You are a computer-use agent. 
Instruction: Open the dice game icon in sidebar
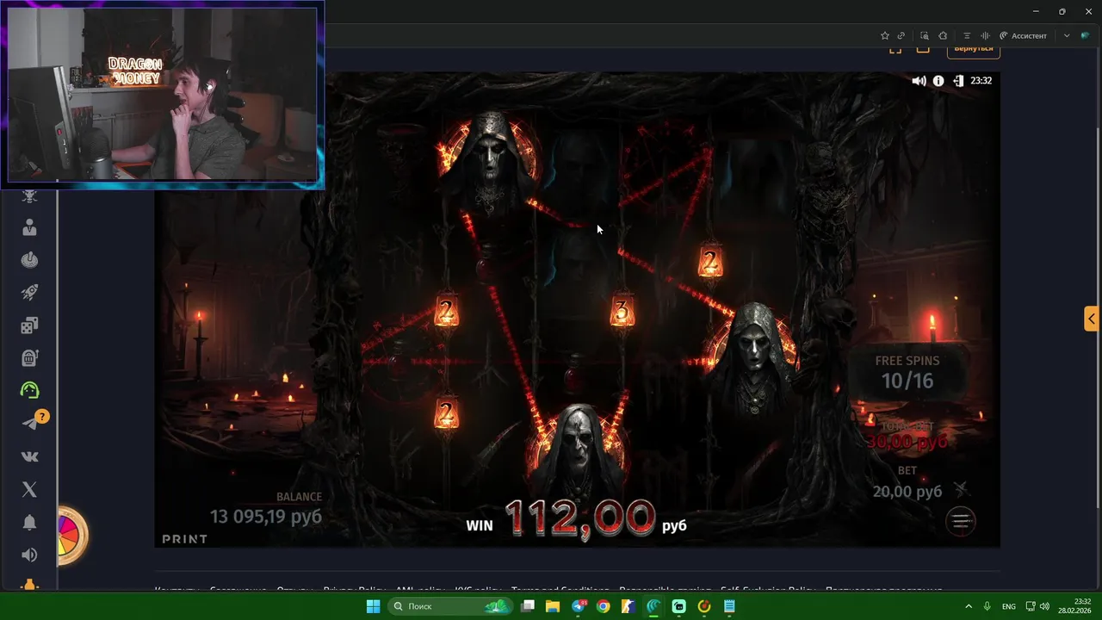30,325
